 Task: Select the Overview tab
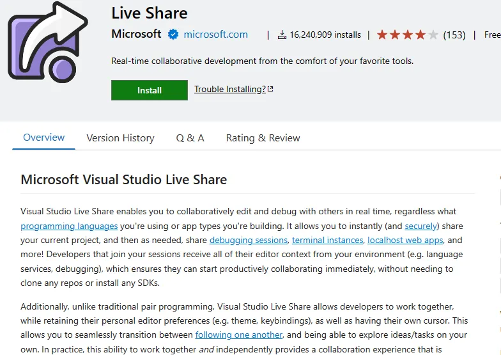click(43, 138)
